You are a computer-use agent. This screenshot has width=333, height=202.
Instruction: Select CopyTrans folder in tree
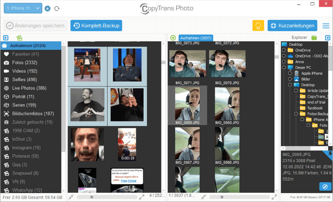(317, 96)
